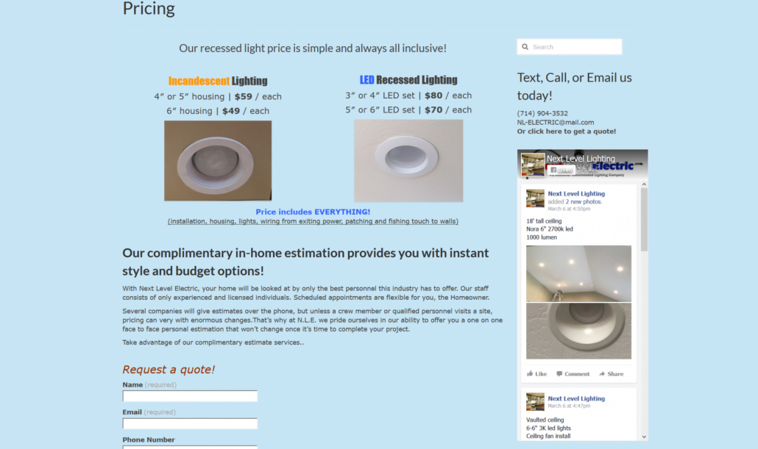This screenshot has width=758, height=449.
Task: Open the '2 new photos' link
Action: pos(585,201)
